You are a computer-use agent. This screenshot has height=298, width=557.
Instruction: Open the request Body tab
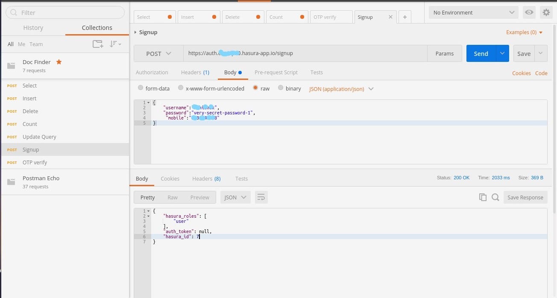point(233,73)
